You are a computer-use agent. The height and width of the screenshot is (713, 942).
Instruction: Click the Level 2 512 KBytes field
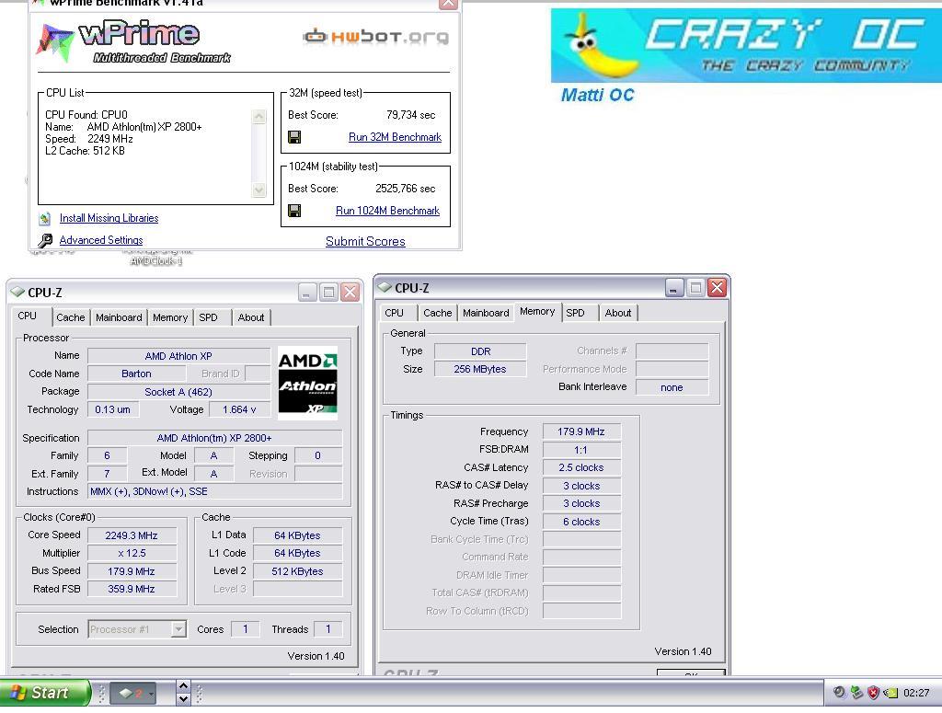pyautogui.click(x=297, y=571)
